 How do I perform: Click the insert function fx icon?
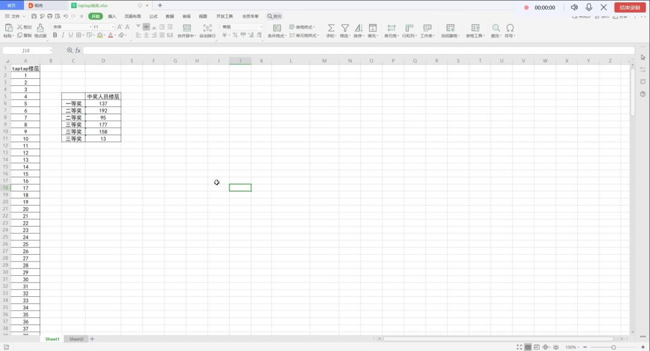pos(78,50)
